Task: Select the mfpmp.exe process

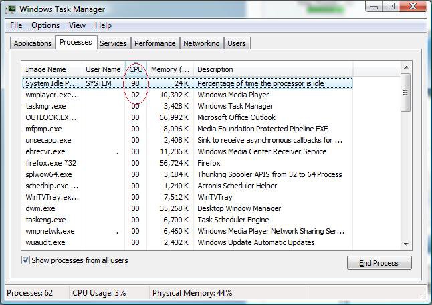Action: [x=187, y=129]
